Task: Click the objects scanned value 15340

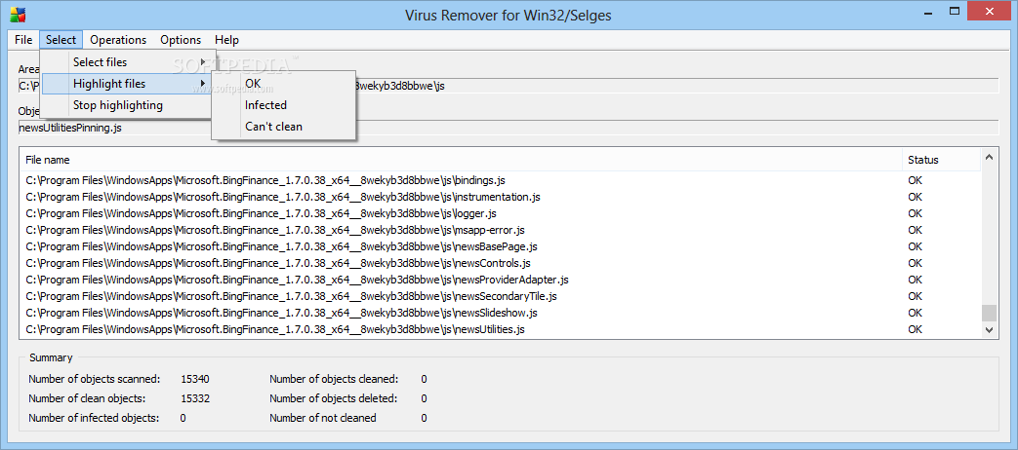Action: (195, 379)
